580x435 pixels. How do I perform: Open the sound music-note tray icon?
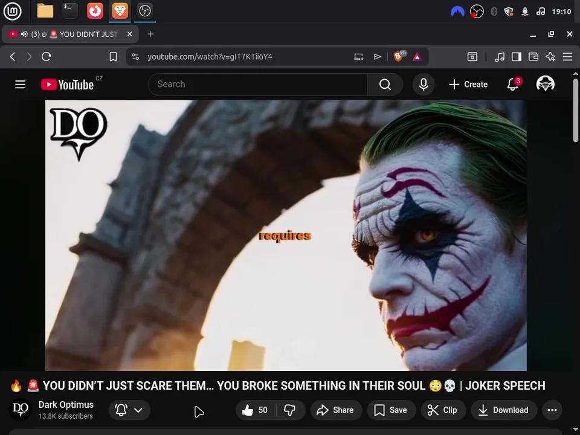540,11
